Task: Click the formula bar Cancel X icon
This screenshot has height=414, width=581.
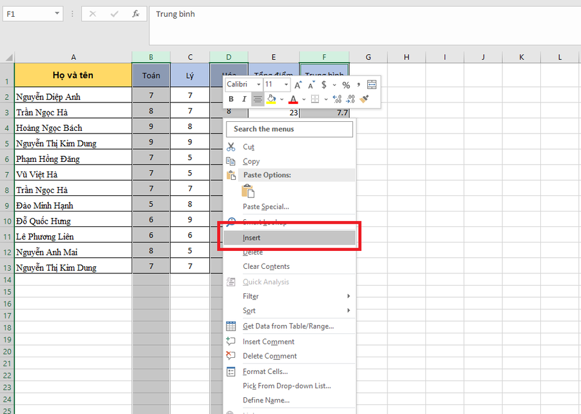Action: click(92, 14)
